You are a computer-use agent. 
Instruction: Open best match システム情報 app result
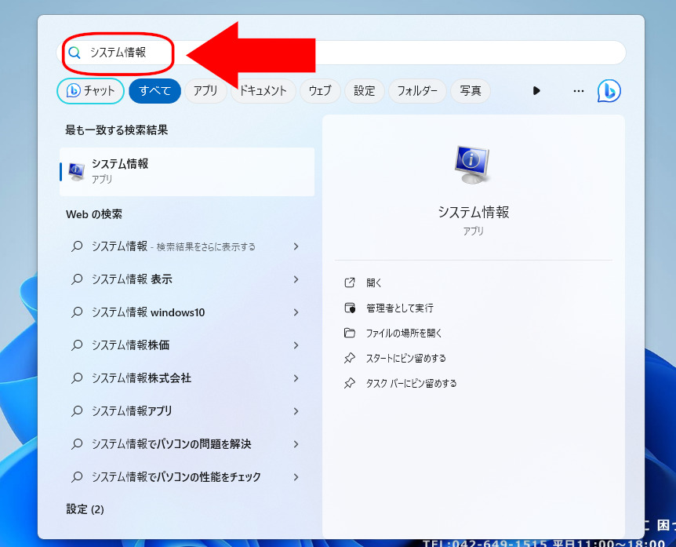pos(187,171)
